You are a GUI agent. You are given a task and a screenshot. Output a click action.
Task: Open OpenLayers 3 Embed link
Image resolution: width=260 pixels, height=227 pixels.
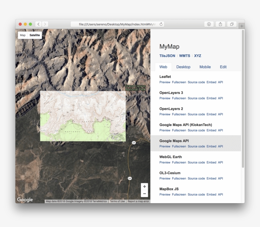point(211,98)
